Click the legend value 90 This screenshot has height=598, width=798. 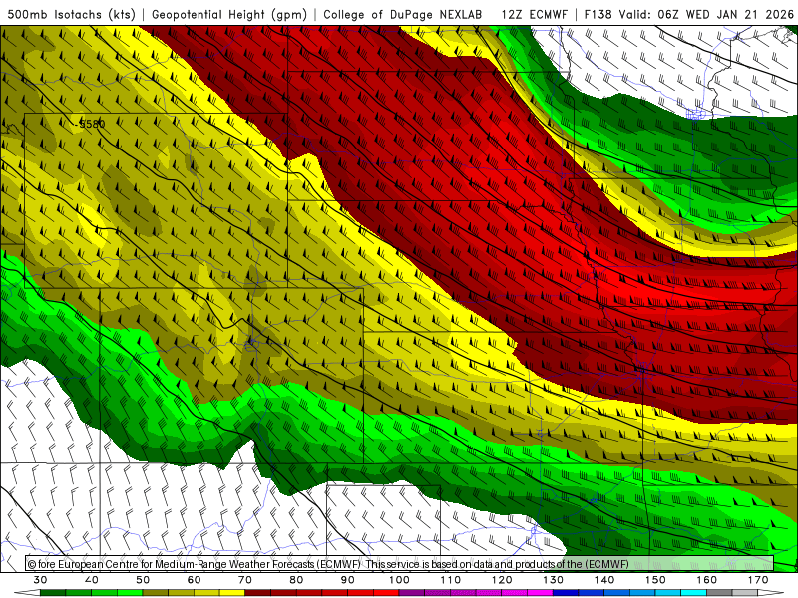pos(347,580)
